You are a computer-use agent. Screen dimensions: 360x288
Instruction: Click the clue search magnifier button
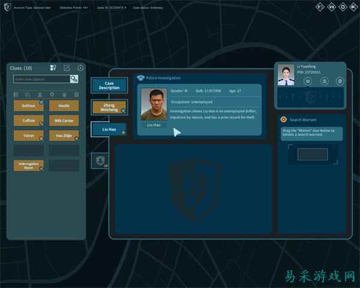click(74, 79)
